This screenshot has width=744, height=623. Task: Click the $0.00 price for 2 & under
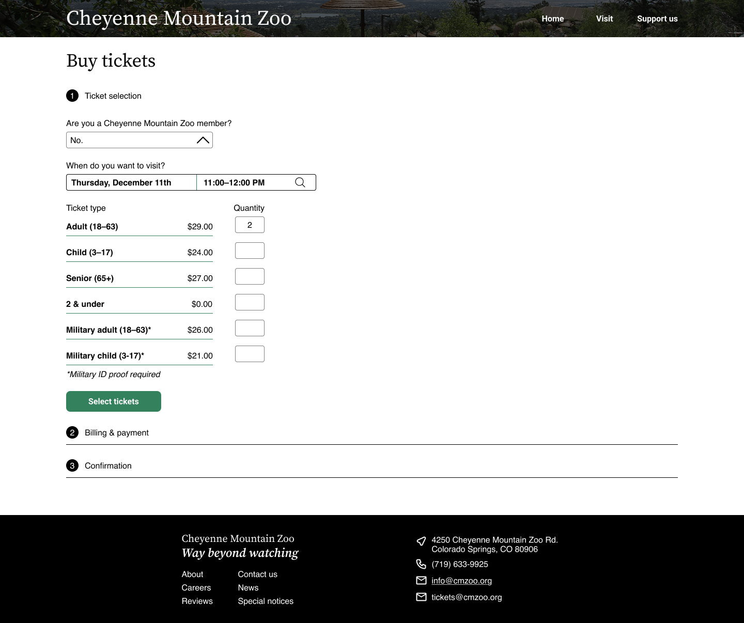click(x=202, y=304)
